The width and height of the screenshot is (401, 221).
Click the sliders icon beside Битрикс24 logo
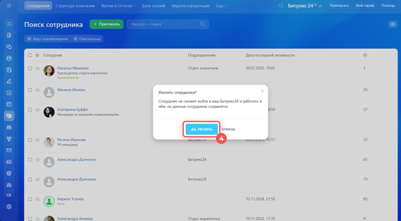pyautogui.click(x=320, y=6)
